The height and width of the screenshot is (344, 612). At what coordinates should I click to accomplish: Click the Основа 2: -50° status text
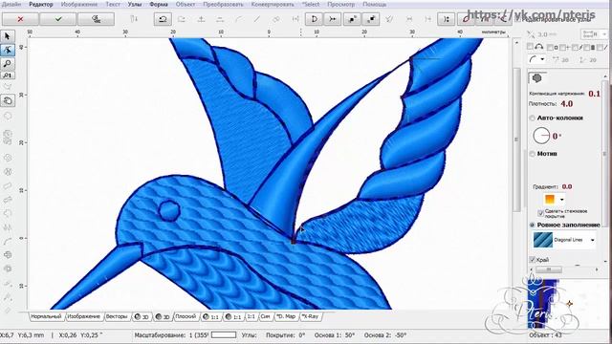click(x=385, y=335)
